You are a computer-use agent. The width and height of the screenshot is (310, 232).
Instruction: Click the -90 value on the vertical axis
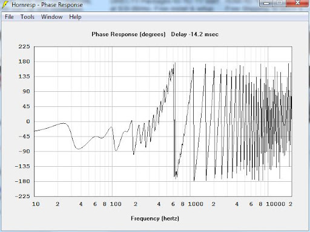(x=24, y=152)
